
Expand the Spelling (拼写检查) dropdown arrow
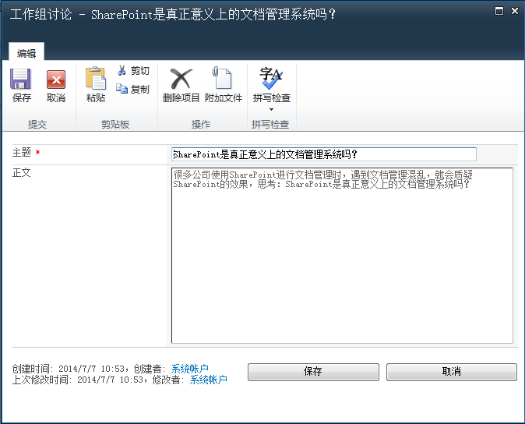pos(272,110)
